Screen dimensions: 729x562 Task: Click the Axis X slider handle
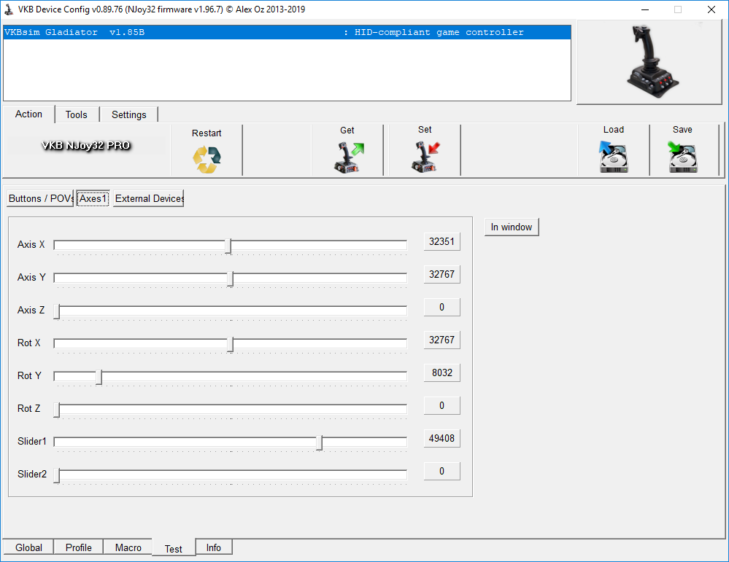228,246
